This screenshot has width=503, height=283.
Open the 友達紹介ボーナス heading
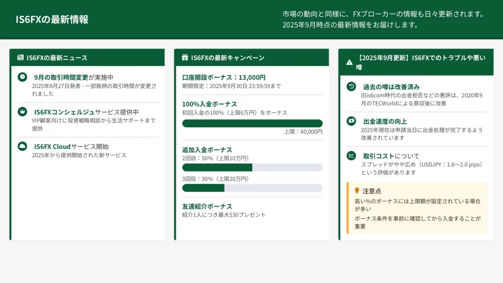click(207, 206)
